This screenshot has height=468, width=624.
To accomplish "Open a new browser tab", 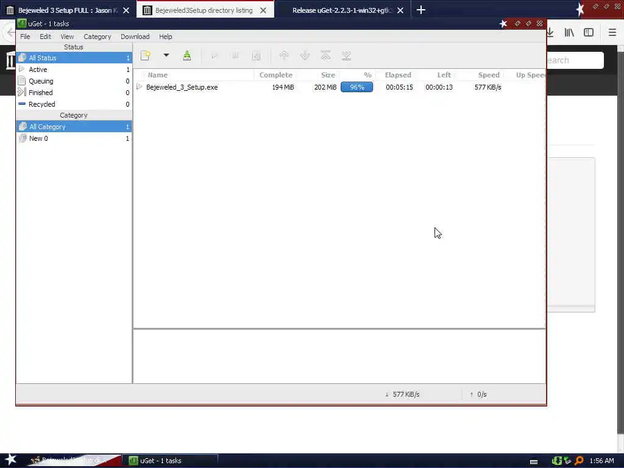I will (420, 10).
